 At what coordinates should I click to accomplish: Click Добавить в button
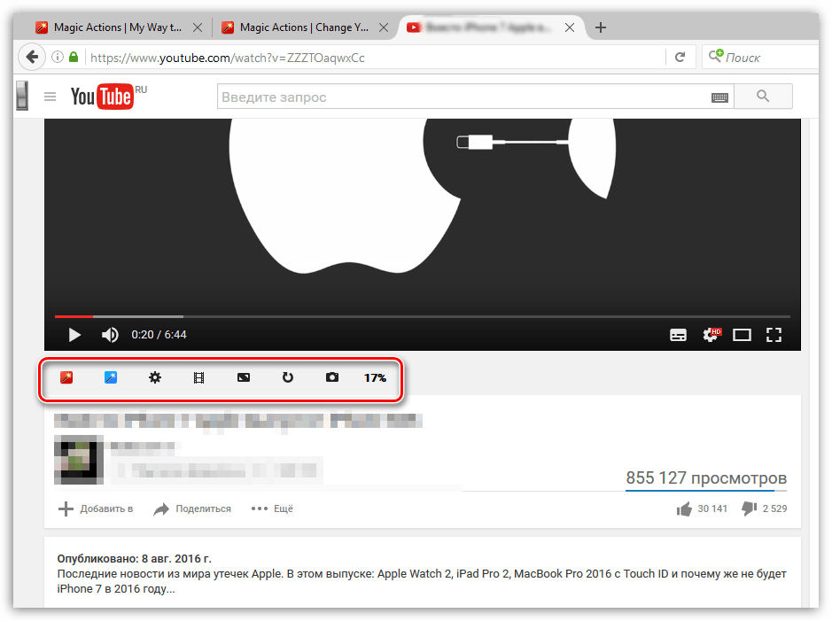96,508
